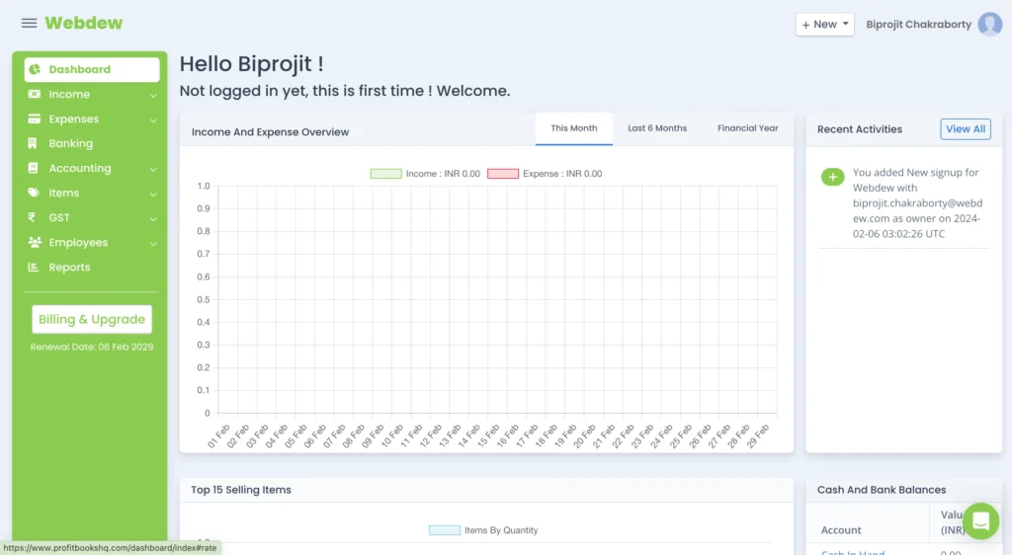Toggle Items By Quantity legend swatch
Viewport: 1012px width, 555px height.
[x=445, y=530]
